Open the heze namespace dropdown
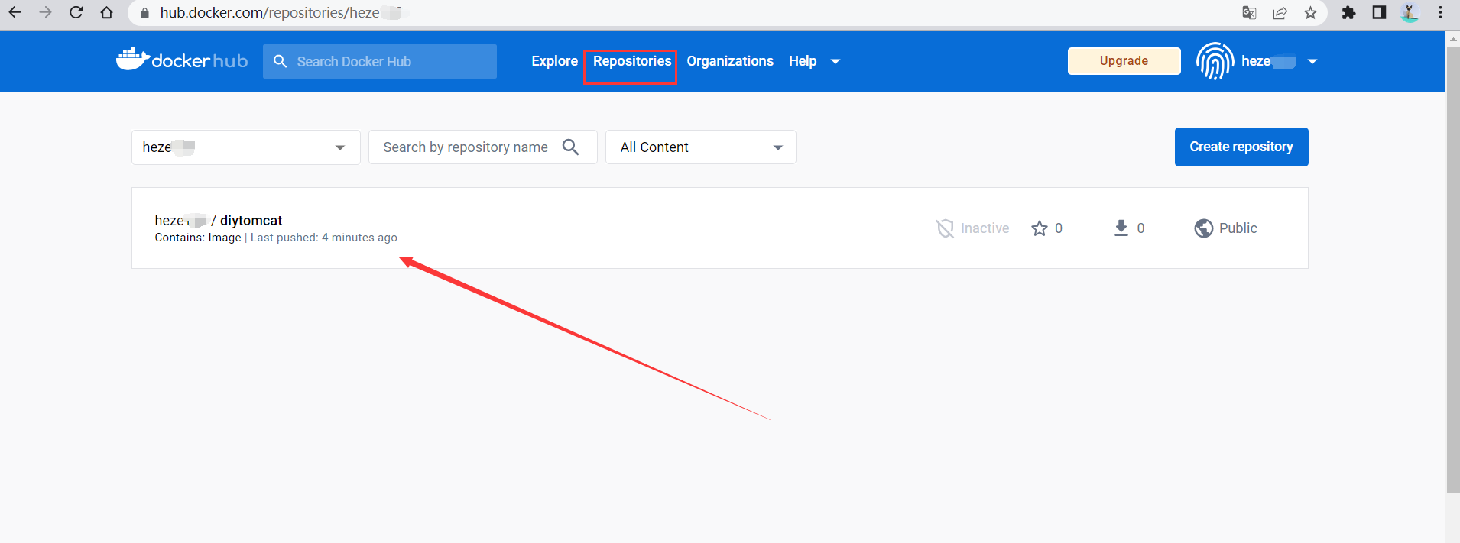 245,147
